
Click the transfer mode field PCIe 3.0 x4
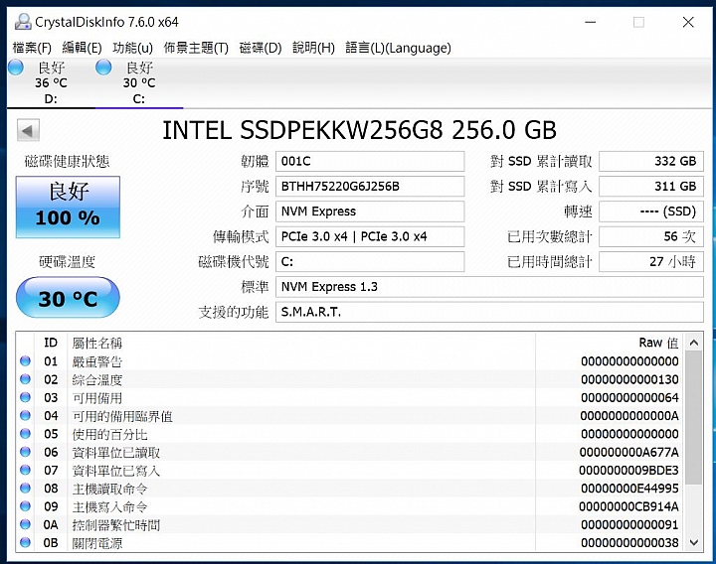[370, 236]
